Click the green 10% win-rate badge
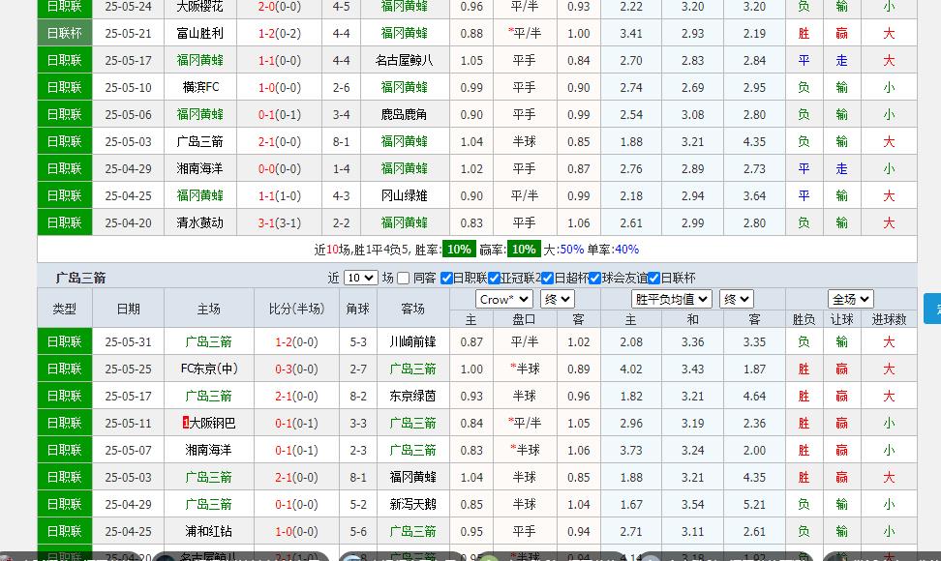This screenshot has width=941, height=561. (459, 249)
